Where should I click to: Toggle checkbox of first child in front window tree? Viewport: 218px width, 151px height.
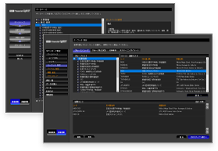point(78,61)
